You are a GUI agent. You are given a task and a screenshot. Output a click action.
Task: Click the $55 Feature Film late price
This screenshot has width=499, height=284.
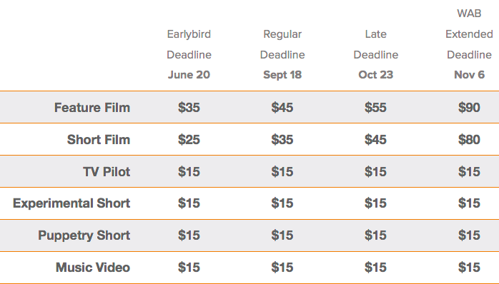tap(376, 107)
